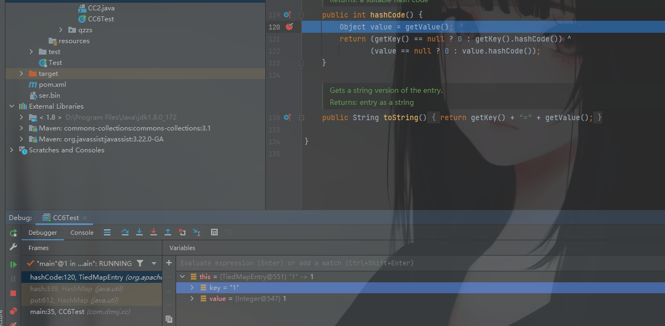Open the Evaluate Expression calculator icon

pyautogui.click(x=214, y=232)
